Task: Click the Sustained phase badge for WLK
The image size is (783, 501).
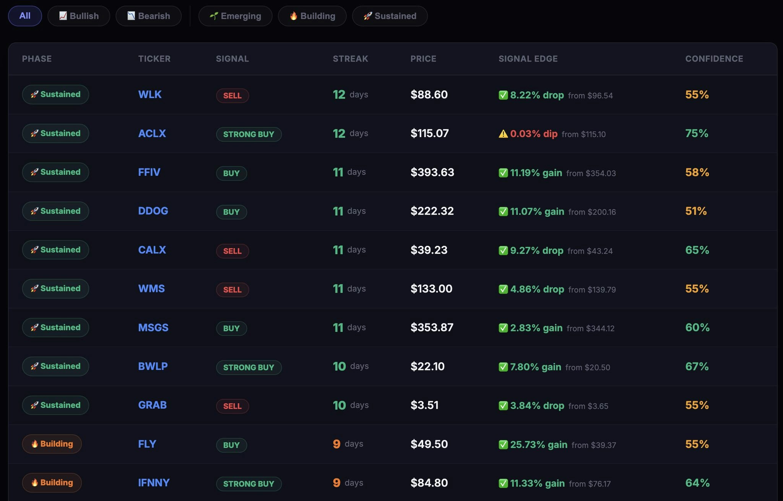Action: (x=55, y=94)
